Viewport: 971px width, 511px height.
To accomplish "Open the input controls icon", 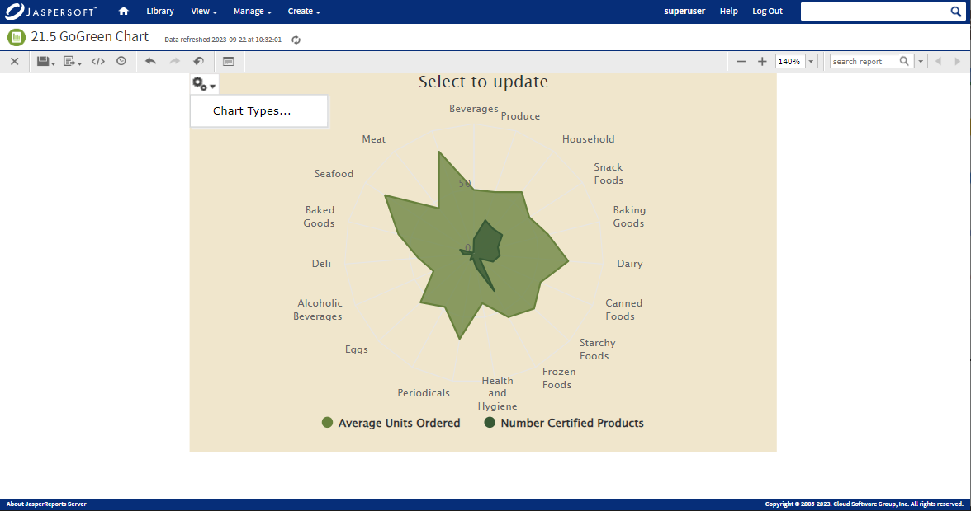I will pyautogui.click(x=229, y=61).
